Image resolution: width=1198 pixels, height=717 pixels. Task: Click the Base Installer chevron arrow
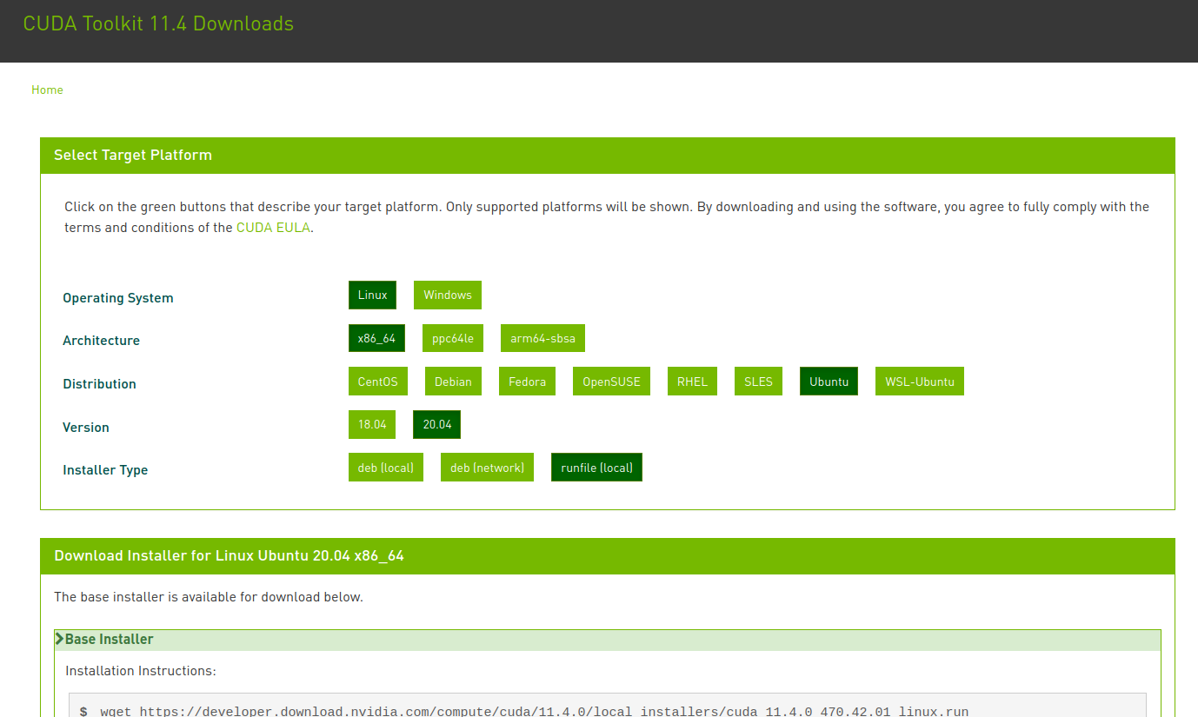(x=60, y=639)
